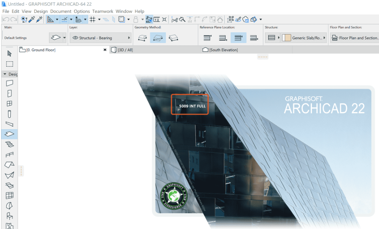Select the highlighted third Reference Plane option
Viewport: 379px width, 229px height.
239,38
